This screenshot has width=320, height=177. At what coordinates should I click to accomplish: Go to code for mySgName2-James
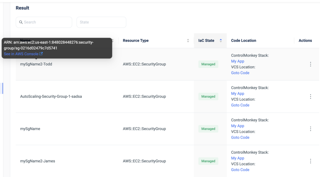point(240,170)
